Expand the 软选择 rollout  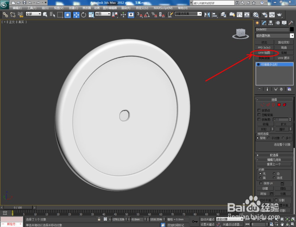[274, 155]
